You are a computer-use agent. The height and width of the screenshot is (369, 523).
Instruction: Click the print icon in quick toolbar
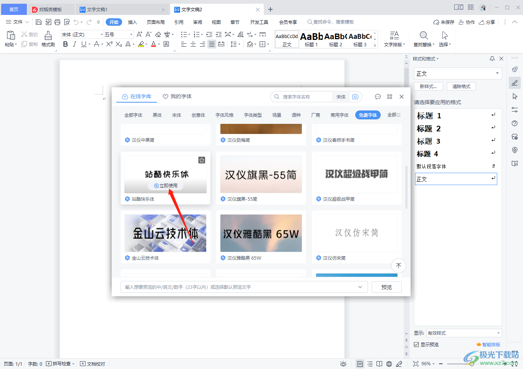(x=57, y=22)
